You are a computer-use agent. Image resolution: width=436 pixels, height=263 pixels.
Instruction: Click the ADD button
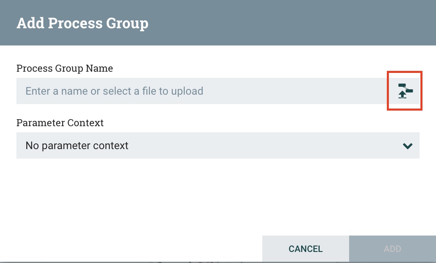392,249
